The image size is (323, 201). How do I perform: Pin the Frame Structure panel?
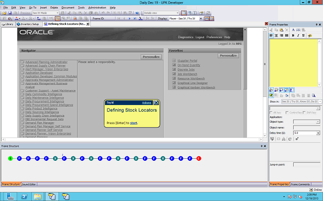coord(261,146)
